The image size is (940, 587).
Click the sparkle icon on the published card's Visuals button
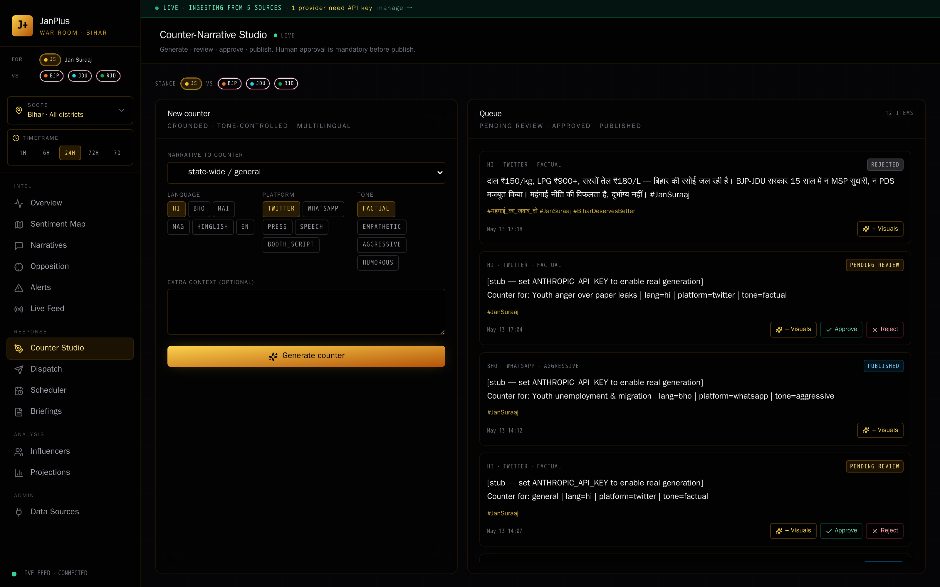pos(866,430)
